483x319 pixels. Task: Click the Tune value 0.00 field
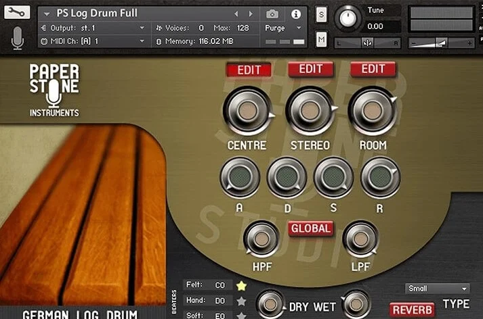point(382,26)
